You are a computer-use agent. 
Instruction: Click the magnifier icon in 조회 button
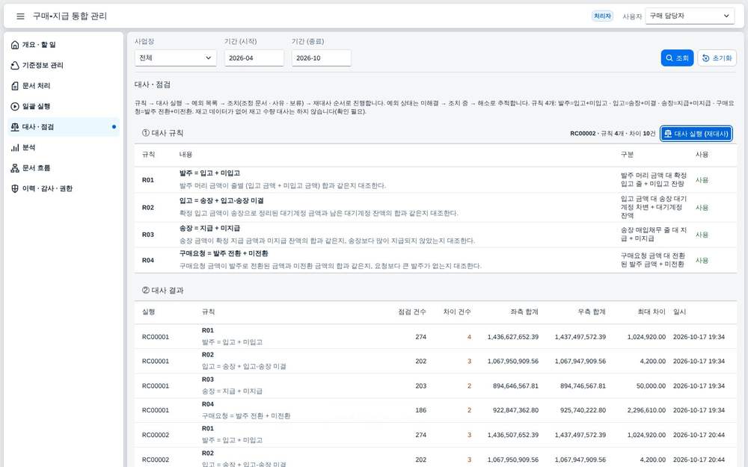(669, 58)
